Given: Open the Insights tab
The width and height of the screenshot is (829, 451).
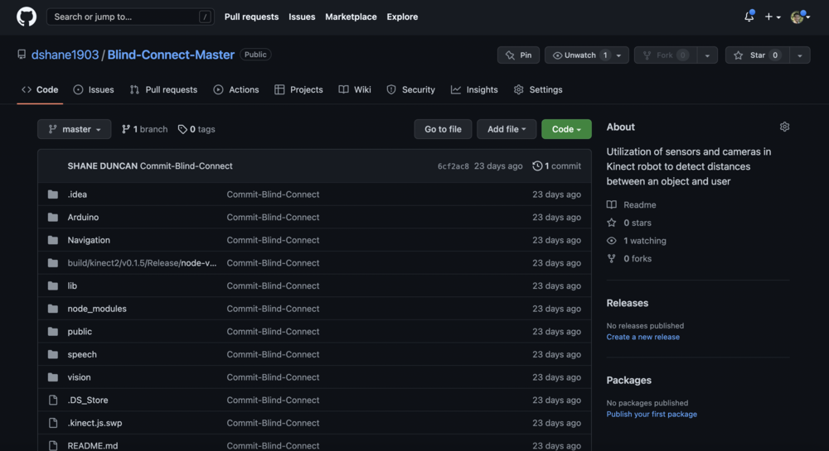Looking at the screenshot, I should tap(474, 89).
